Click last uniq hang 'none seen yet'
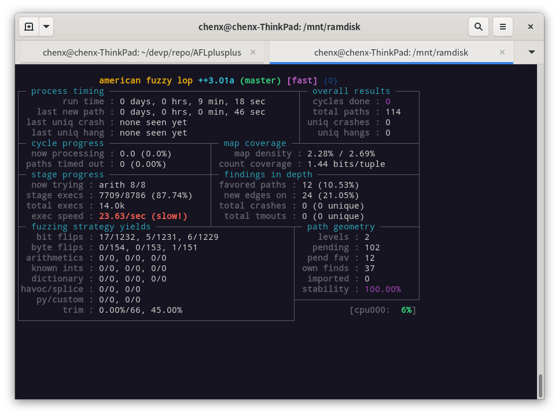This screenshot has height=416, width=559. (153, 133)
